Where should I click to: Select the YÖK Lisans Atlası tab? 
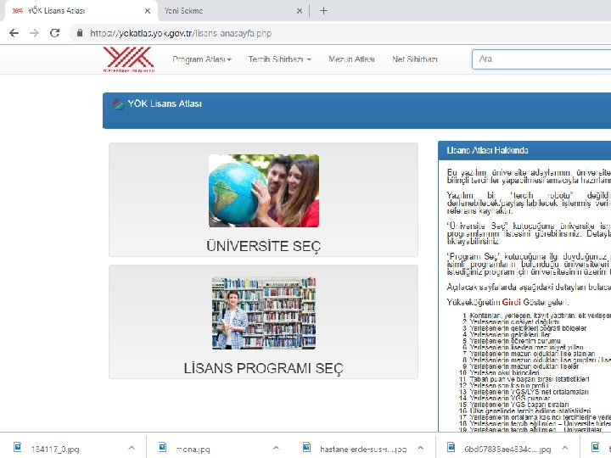coord(81,11)
